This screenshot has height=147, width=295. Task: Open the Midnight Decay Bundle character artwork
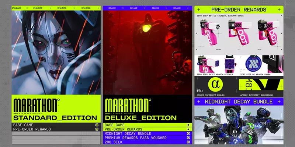[239, 125]
